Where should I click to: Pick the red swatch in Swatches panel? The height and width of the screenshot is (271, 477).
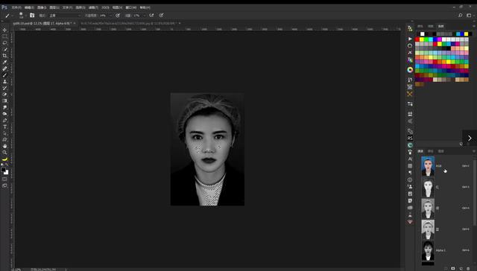click(417, 39)
